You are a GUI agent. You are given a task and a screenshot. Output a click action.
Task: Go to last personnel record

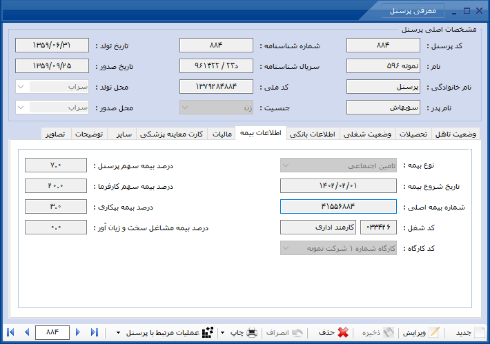click(x=95, y=332)
